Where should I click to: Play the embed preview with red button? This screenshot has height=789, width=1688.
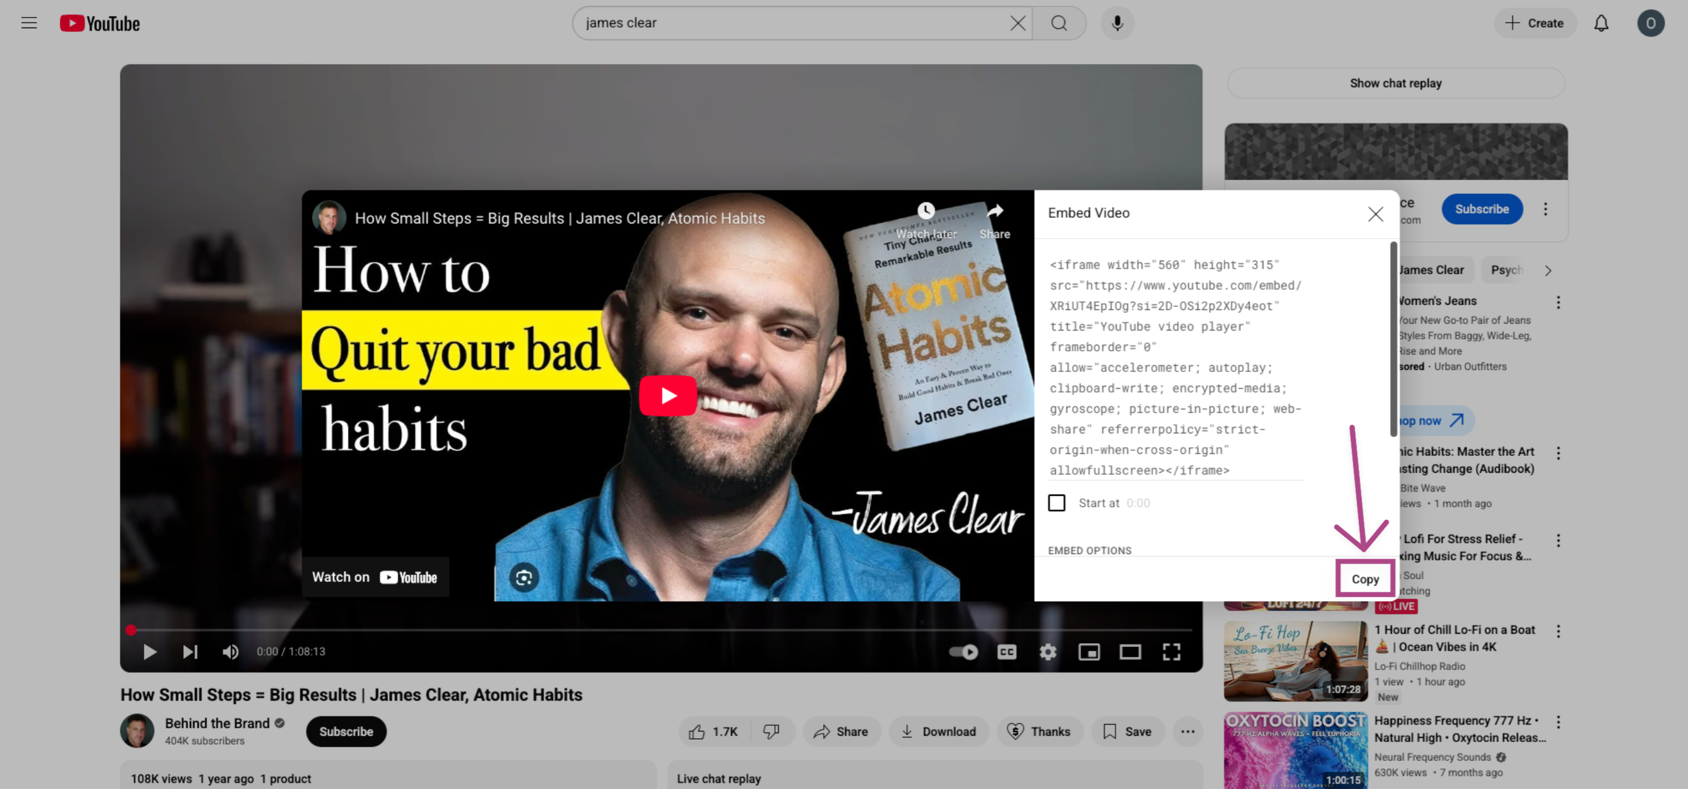point(668,396)
